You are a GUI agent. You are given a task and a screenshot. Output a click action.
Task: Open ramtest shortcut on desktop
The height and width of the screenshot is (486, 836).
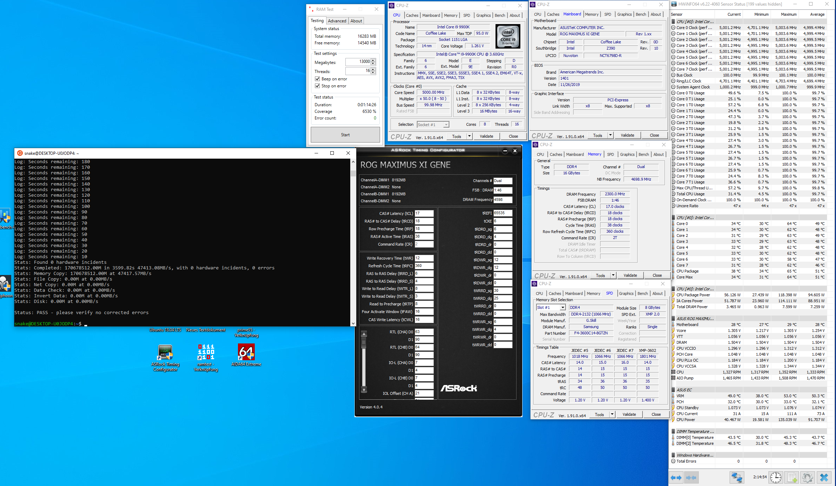pos(206,352)
